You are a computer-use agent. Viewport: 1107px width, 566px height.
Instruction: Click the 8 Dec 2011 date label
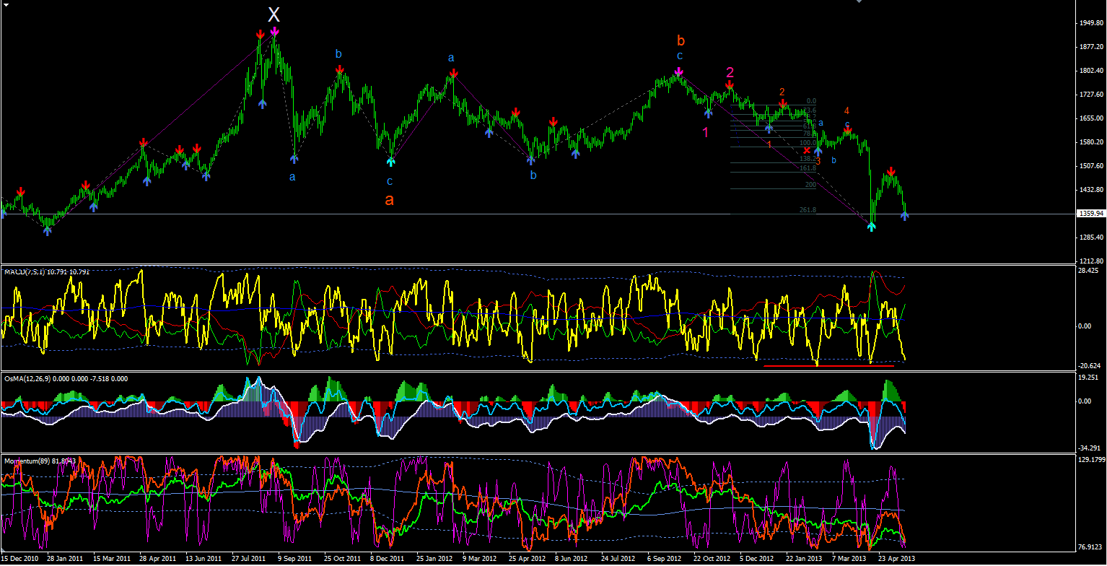[388, 559]
